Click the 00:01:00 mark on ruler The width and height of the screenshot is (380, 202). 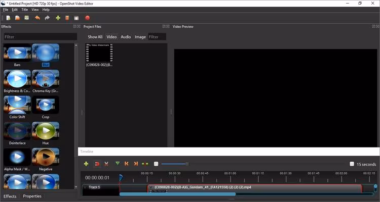point(230,173)
